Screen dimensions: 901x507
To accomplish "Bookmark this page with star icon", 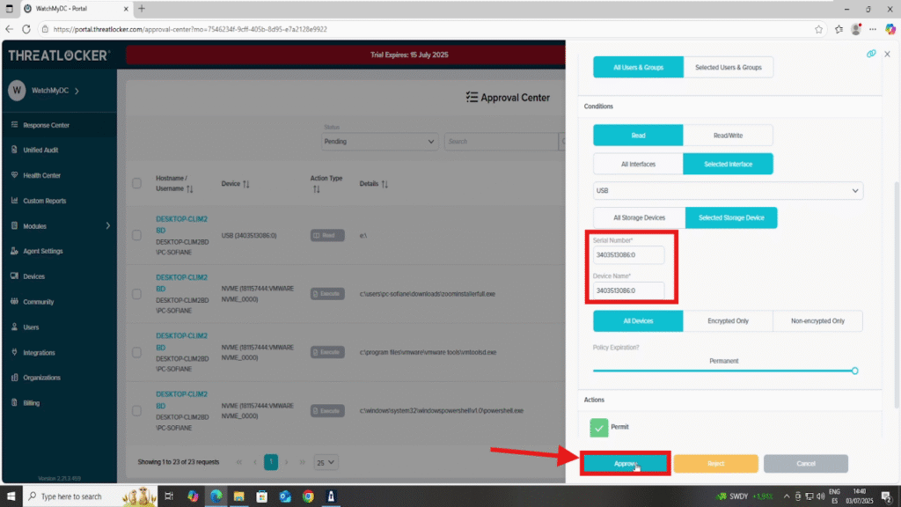I will [x=819, y=29].
